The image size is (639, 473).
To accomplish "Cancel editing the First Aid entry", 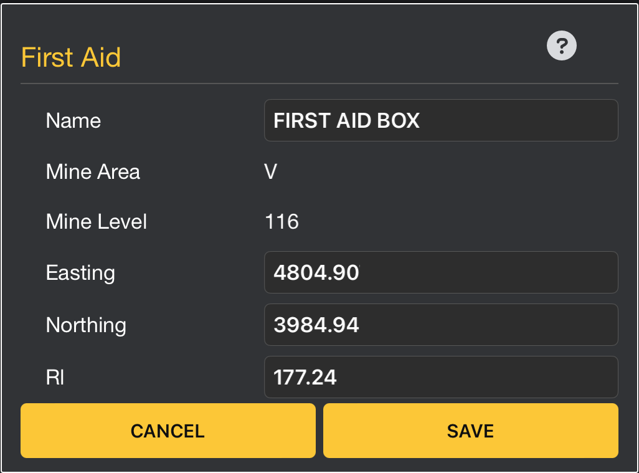I will click(x=168, y=431).
